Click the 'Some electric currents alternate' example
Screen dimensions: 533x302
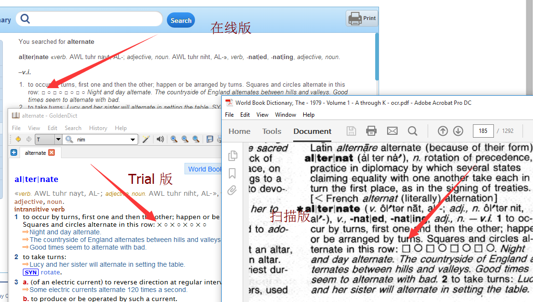coord(108,290)
